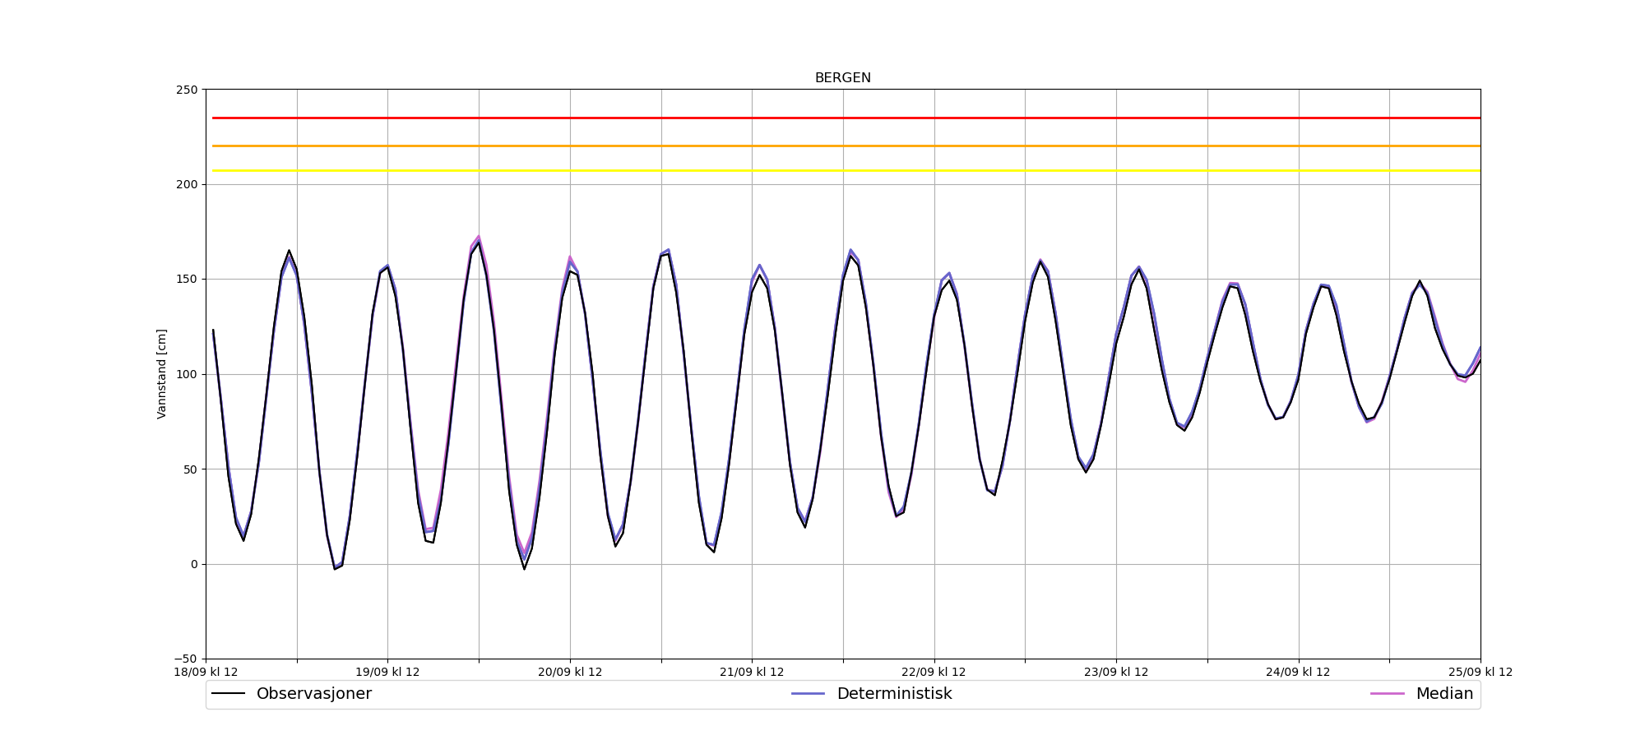This screenshot has width=1645, height=740.
Task: Click the blue Deterministisk legend line sample
Action: point(809,694)
